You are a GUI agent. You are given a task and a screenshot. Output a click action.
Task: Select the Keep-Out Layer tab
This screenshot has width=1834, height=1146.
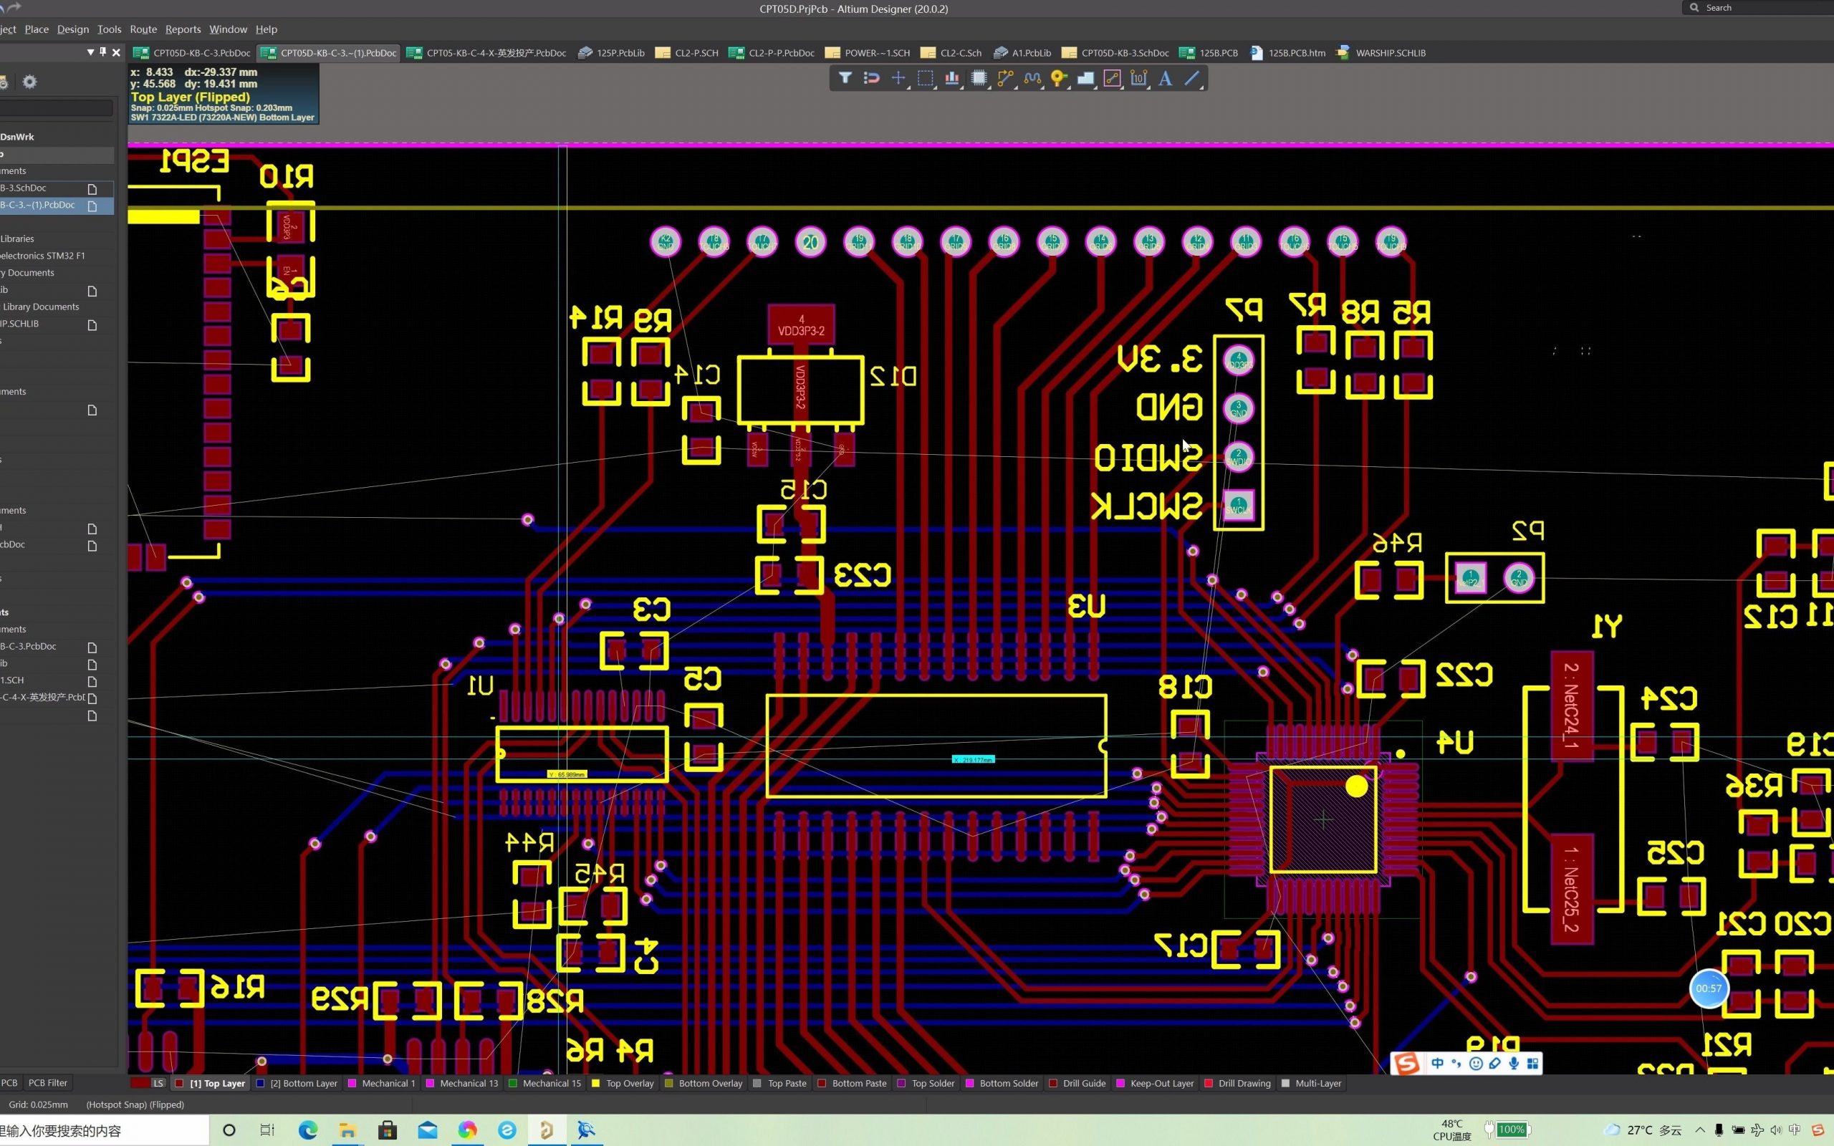1161,1083
